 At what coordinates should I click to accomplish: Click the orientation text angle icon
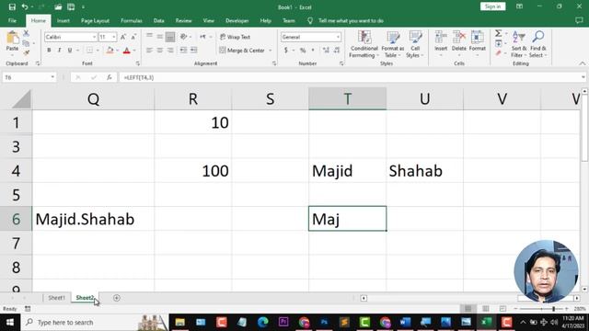183,37
